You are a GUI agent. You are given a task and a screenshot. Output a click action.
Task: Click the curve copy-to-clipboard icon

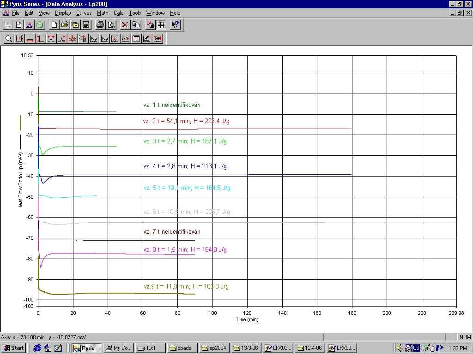tap(150, 25)
